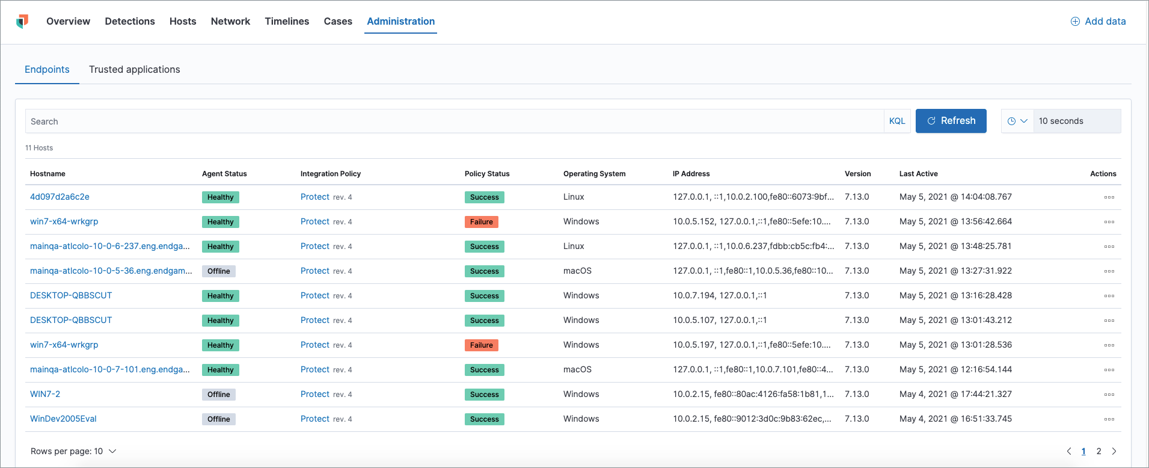Click the endpoint Search field
This screenshot has height=468, width=1149.
pyautogui.click(x=454, y=121)
